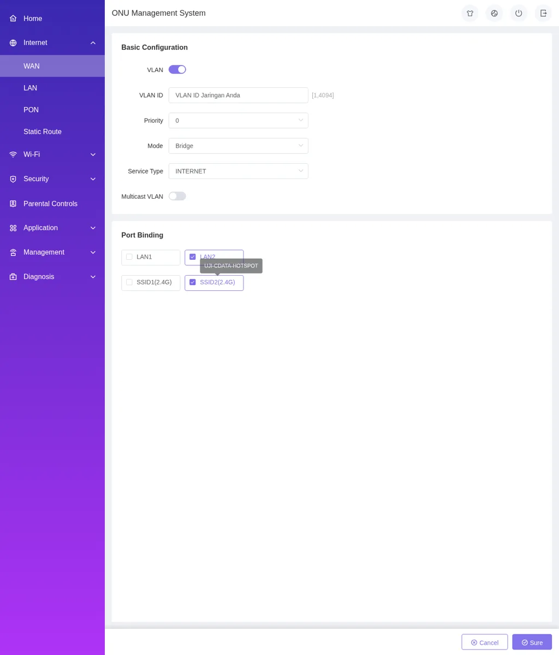Expand the Application menu chevron
The width and height of the screenshot is (559, 655).
click(x=93, y=228)
